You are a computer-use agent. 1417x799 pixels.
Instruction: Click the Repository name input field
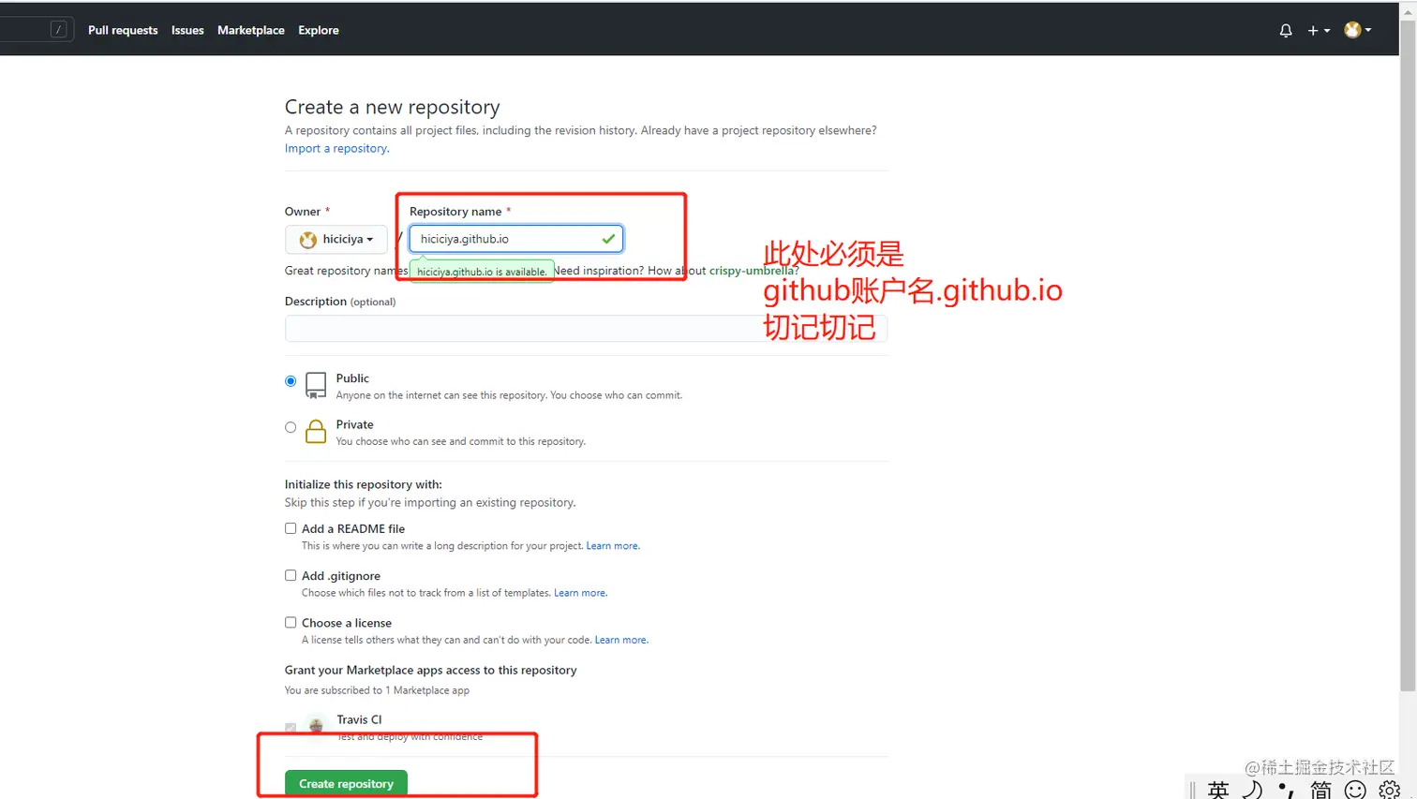515,239
